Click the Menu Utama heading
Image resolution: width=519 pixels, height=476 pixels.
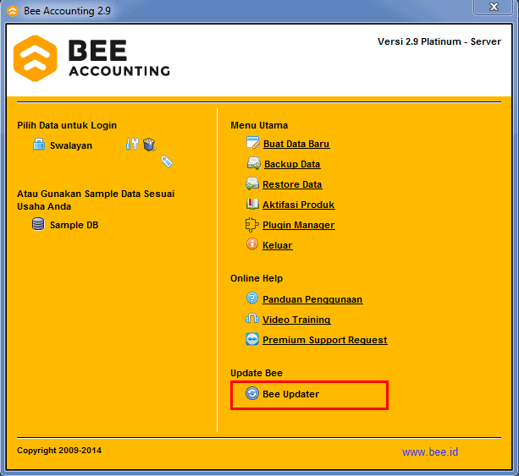259,125
